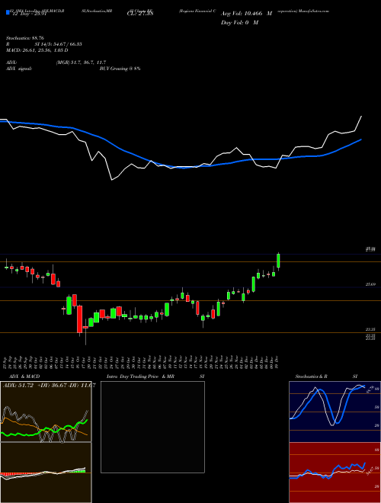Click the 'Avg Vol: 10.466 M' text
The image size is (381, 503).
pyautogui.click(x=246, y=14)
